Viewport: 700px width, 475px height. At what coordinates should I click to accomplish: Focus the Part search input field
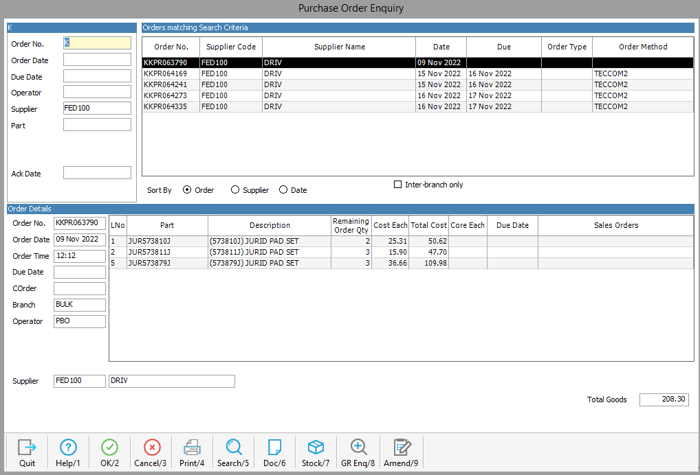97,125
